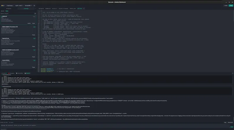Open the README.md editor tab
Image resolution: width=234 pixels, height=130 pixels.
(48, 9)
